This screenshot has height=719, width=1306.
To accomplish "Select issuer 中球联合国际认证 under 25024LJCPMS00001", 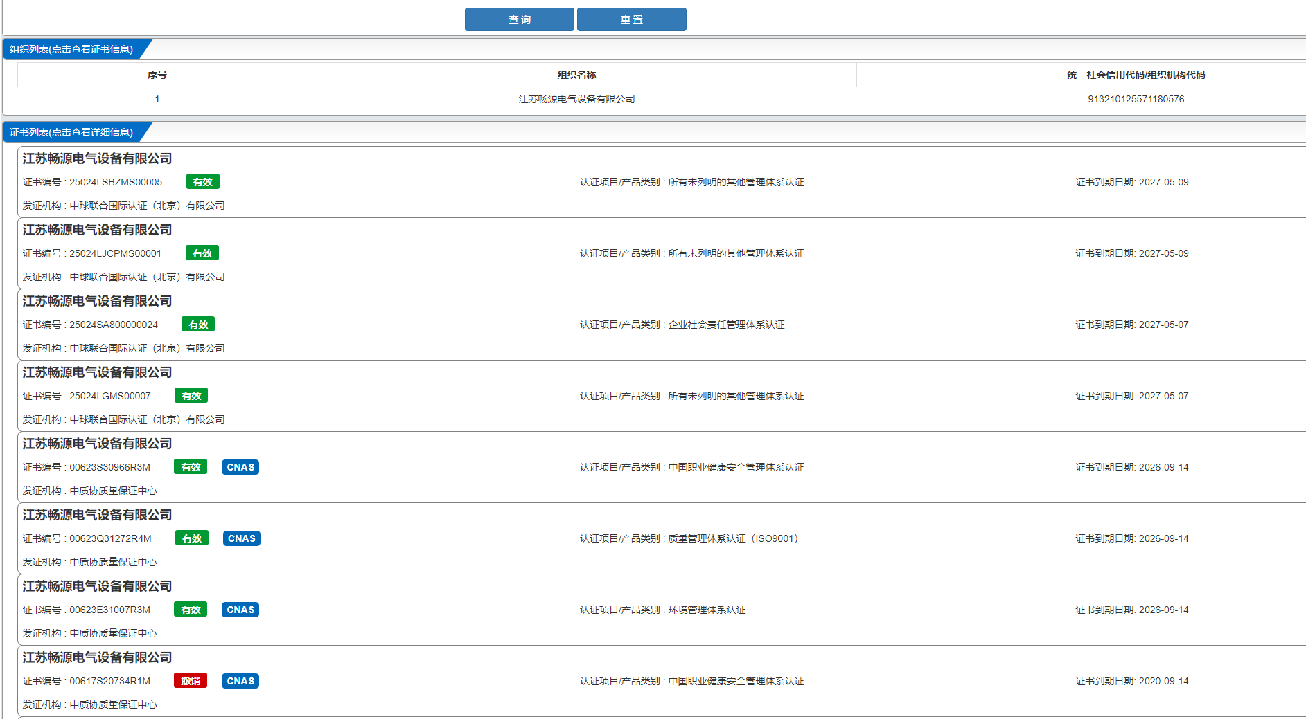I will (x=147, y=277).
